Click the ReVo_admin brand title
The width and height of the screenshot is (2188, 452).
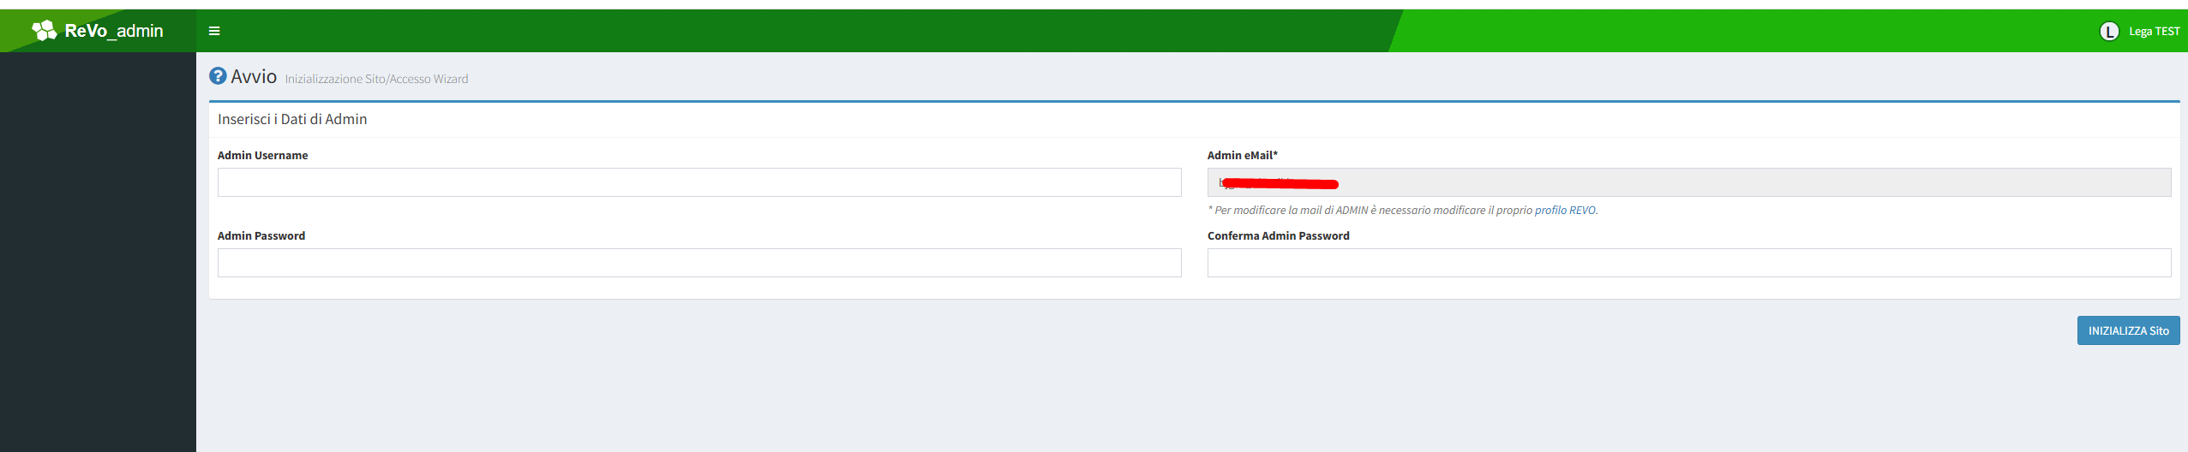pos(114,31)
